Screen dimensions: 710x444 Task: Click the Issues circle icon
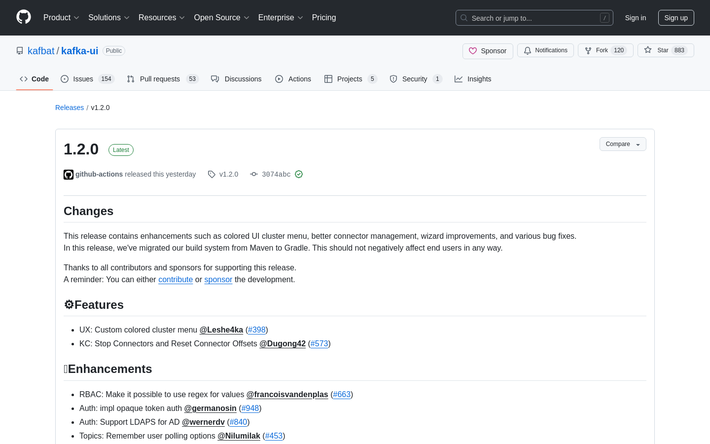click(65, 79)
